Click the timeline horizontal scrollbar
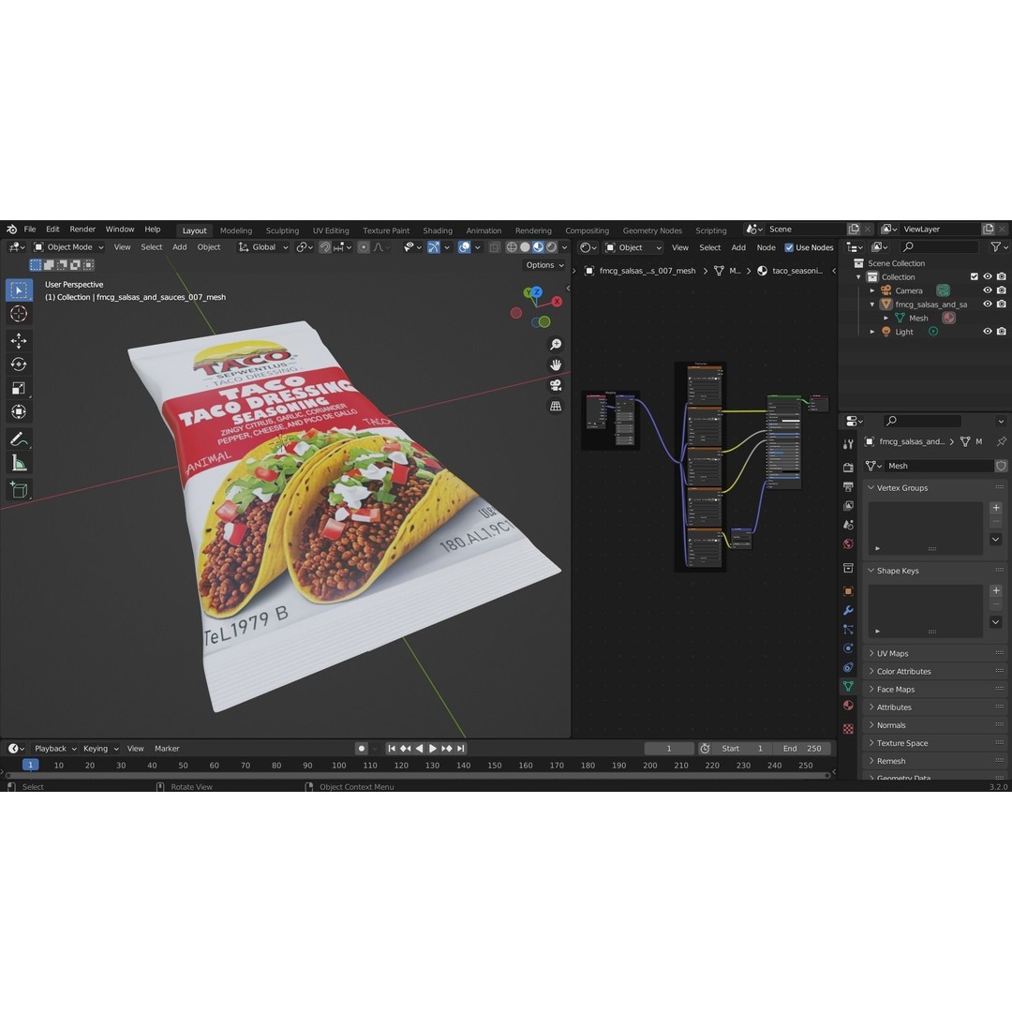The height and width of the screenshot is (1012, 1012). pos(417,776)
